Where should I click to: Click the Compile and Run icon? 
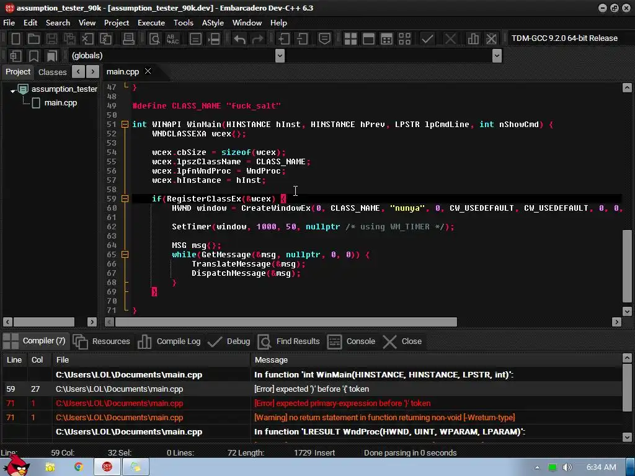387,39
